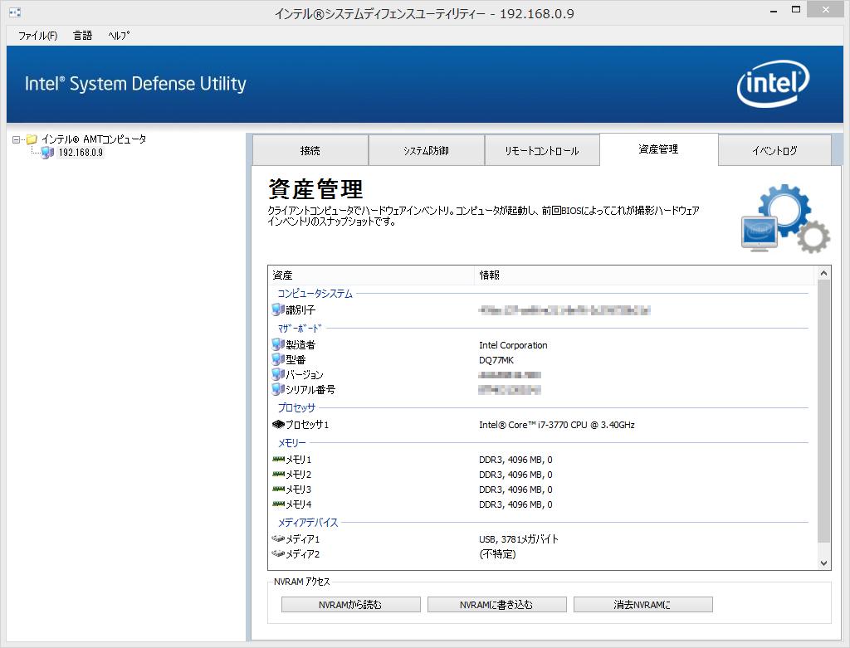The image size is (850, 648).
Task: Click the blurred シリアル番号 value
Action: click(510, 390)
